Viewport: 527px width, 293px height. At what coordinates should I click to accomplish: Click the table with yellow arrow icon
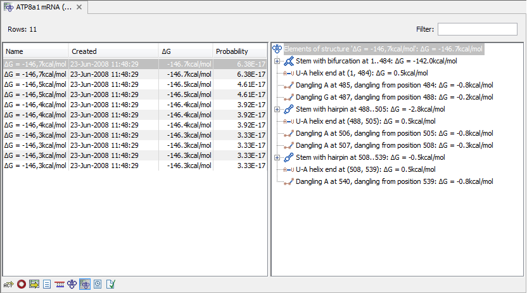click(x=34, y=284)
